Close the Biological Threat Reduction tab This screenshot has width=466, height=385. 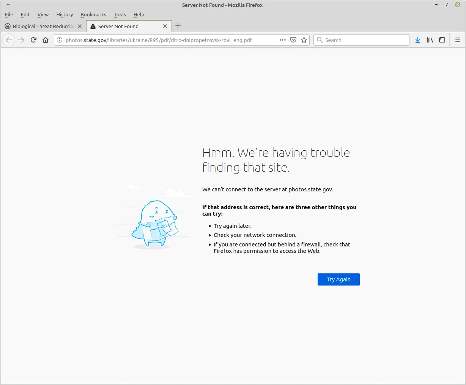[80, 26]
